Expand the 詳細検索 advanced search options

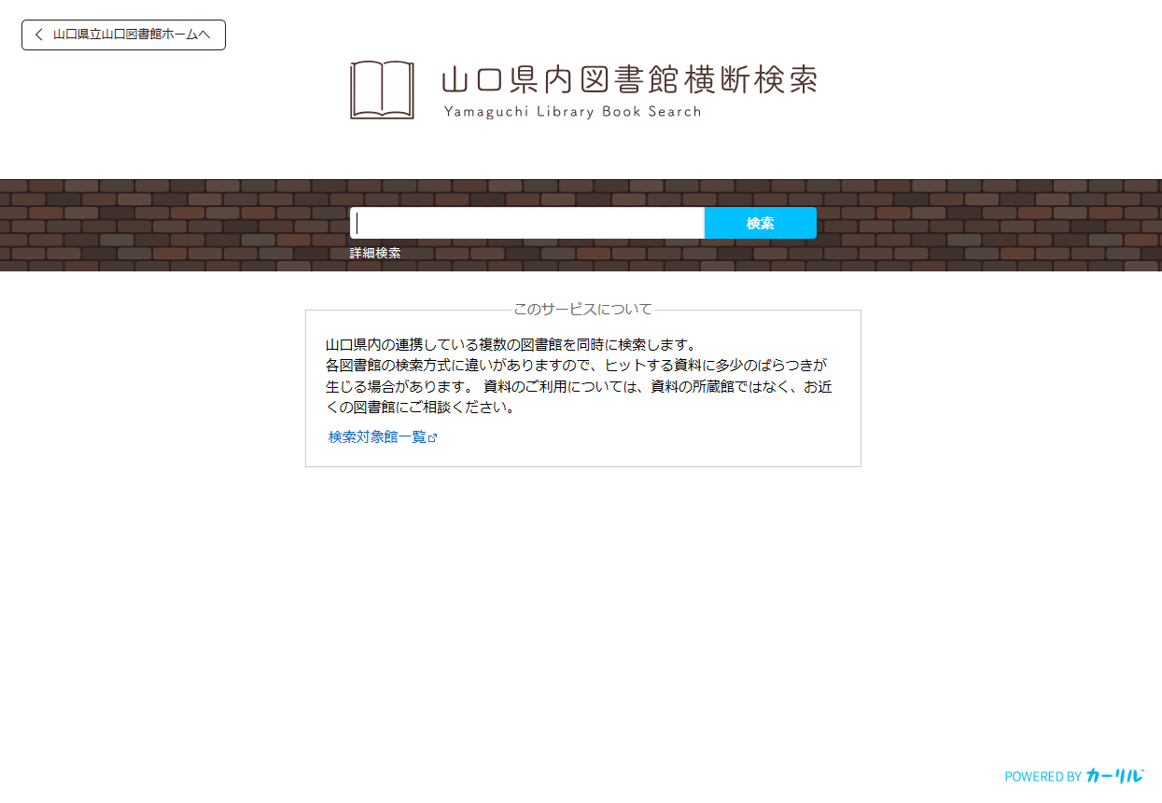coord(375,254)
